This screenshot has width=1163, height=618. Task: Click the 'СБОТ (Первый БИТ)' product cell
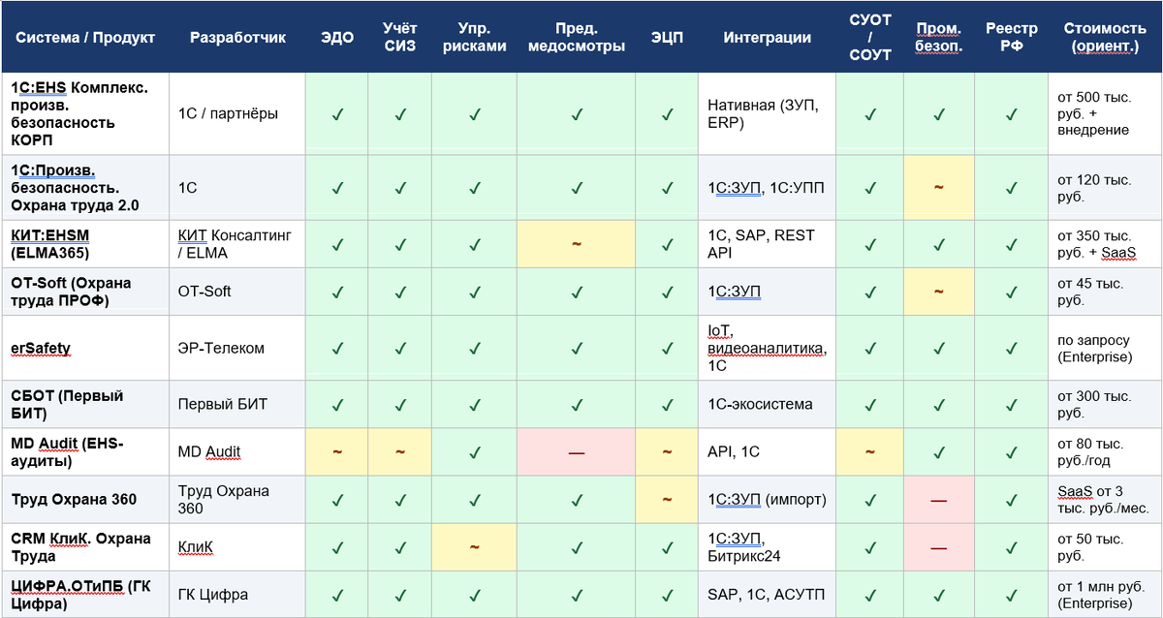(x=85, y=404)
